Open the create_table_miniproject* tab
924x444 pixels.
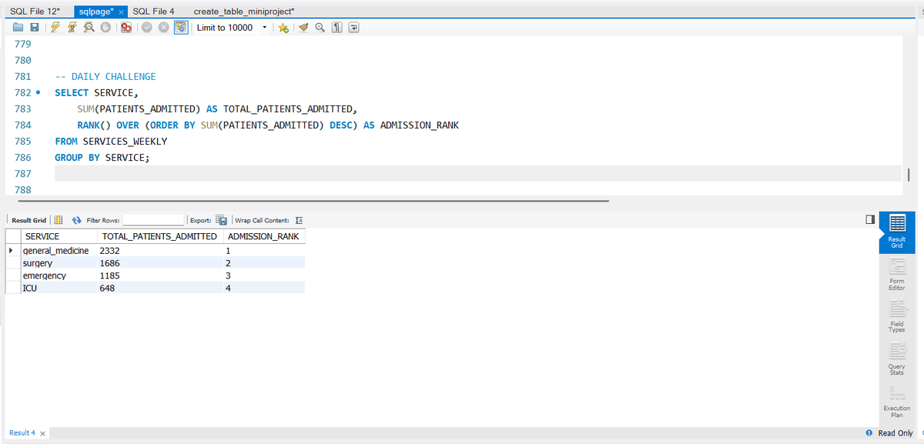click(244, 12)
